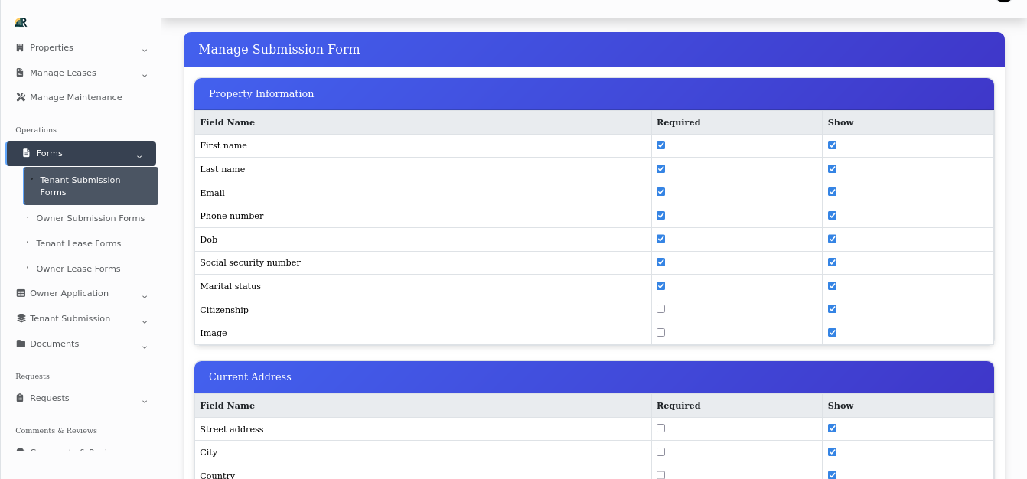Click the Manage Leases building icon
The image size is (1027, 479).
coord(19,73)
